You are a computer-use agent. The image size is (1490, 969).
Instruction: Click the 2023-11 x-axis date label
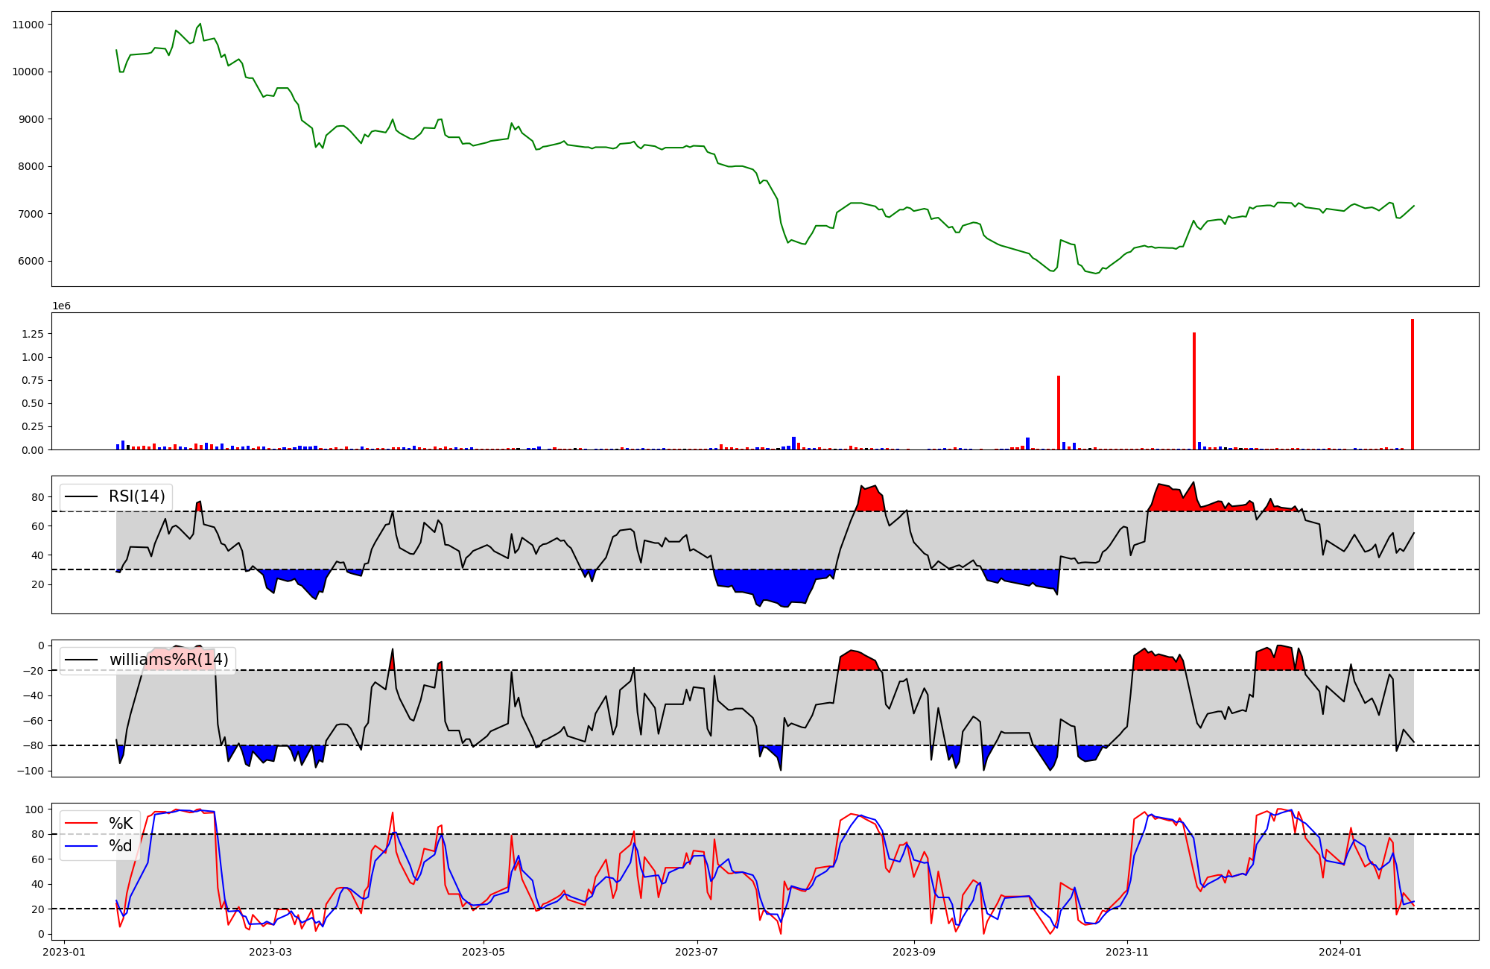tap(1127, 952)
